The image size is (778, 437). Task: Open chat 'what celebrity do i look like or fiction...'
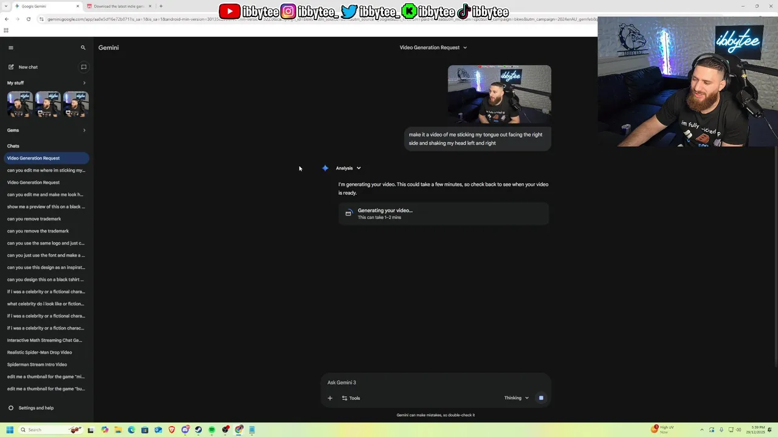tap(47, 303)
